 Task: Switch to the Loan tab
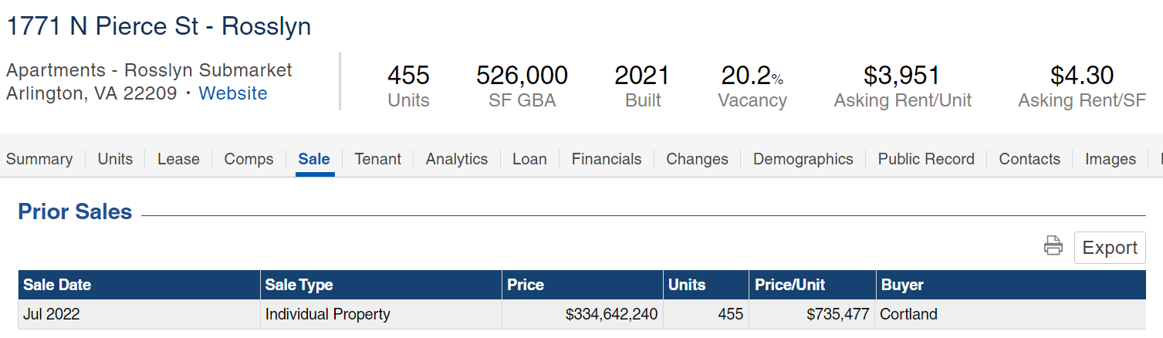(529, 159)
